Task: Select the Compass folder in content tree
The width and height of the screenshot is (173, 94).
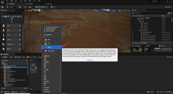Action: tap(8, 73)
